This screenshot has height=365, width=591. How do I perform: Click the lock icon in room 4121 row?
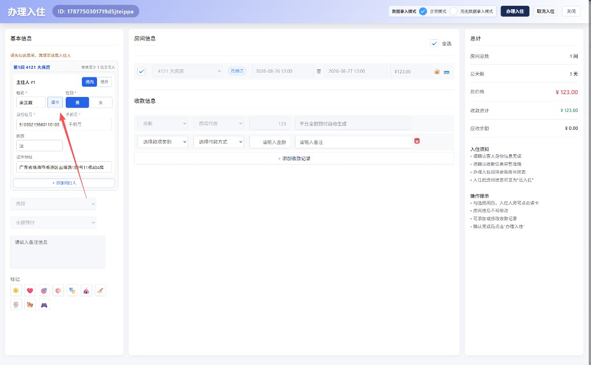(437, 71)
